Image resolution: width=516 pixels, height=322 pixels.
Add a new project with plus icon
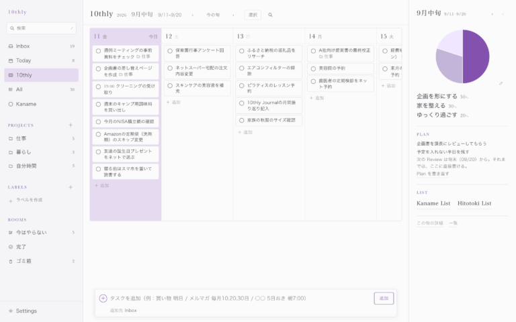[71, 125]
